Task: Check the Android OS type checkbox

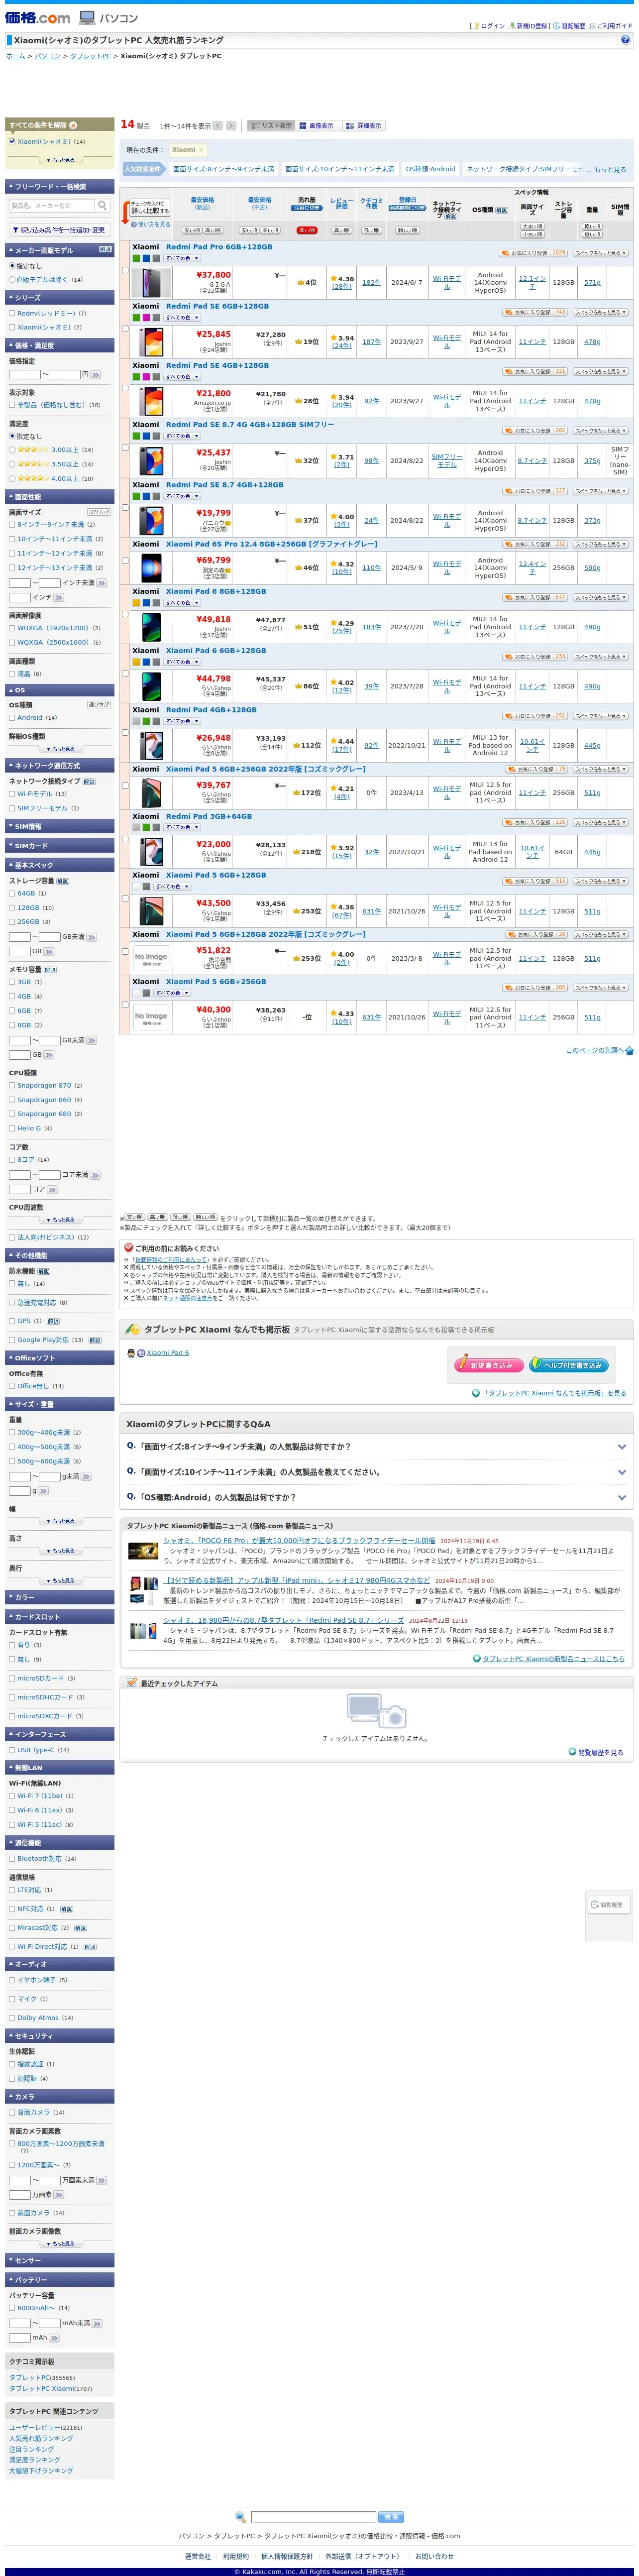Action: tap(12, 718)
